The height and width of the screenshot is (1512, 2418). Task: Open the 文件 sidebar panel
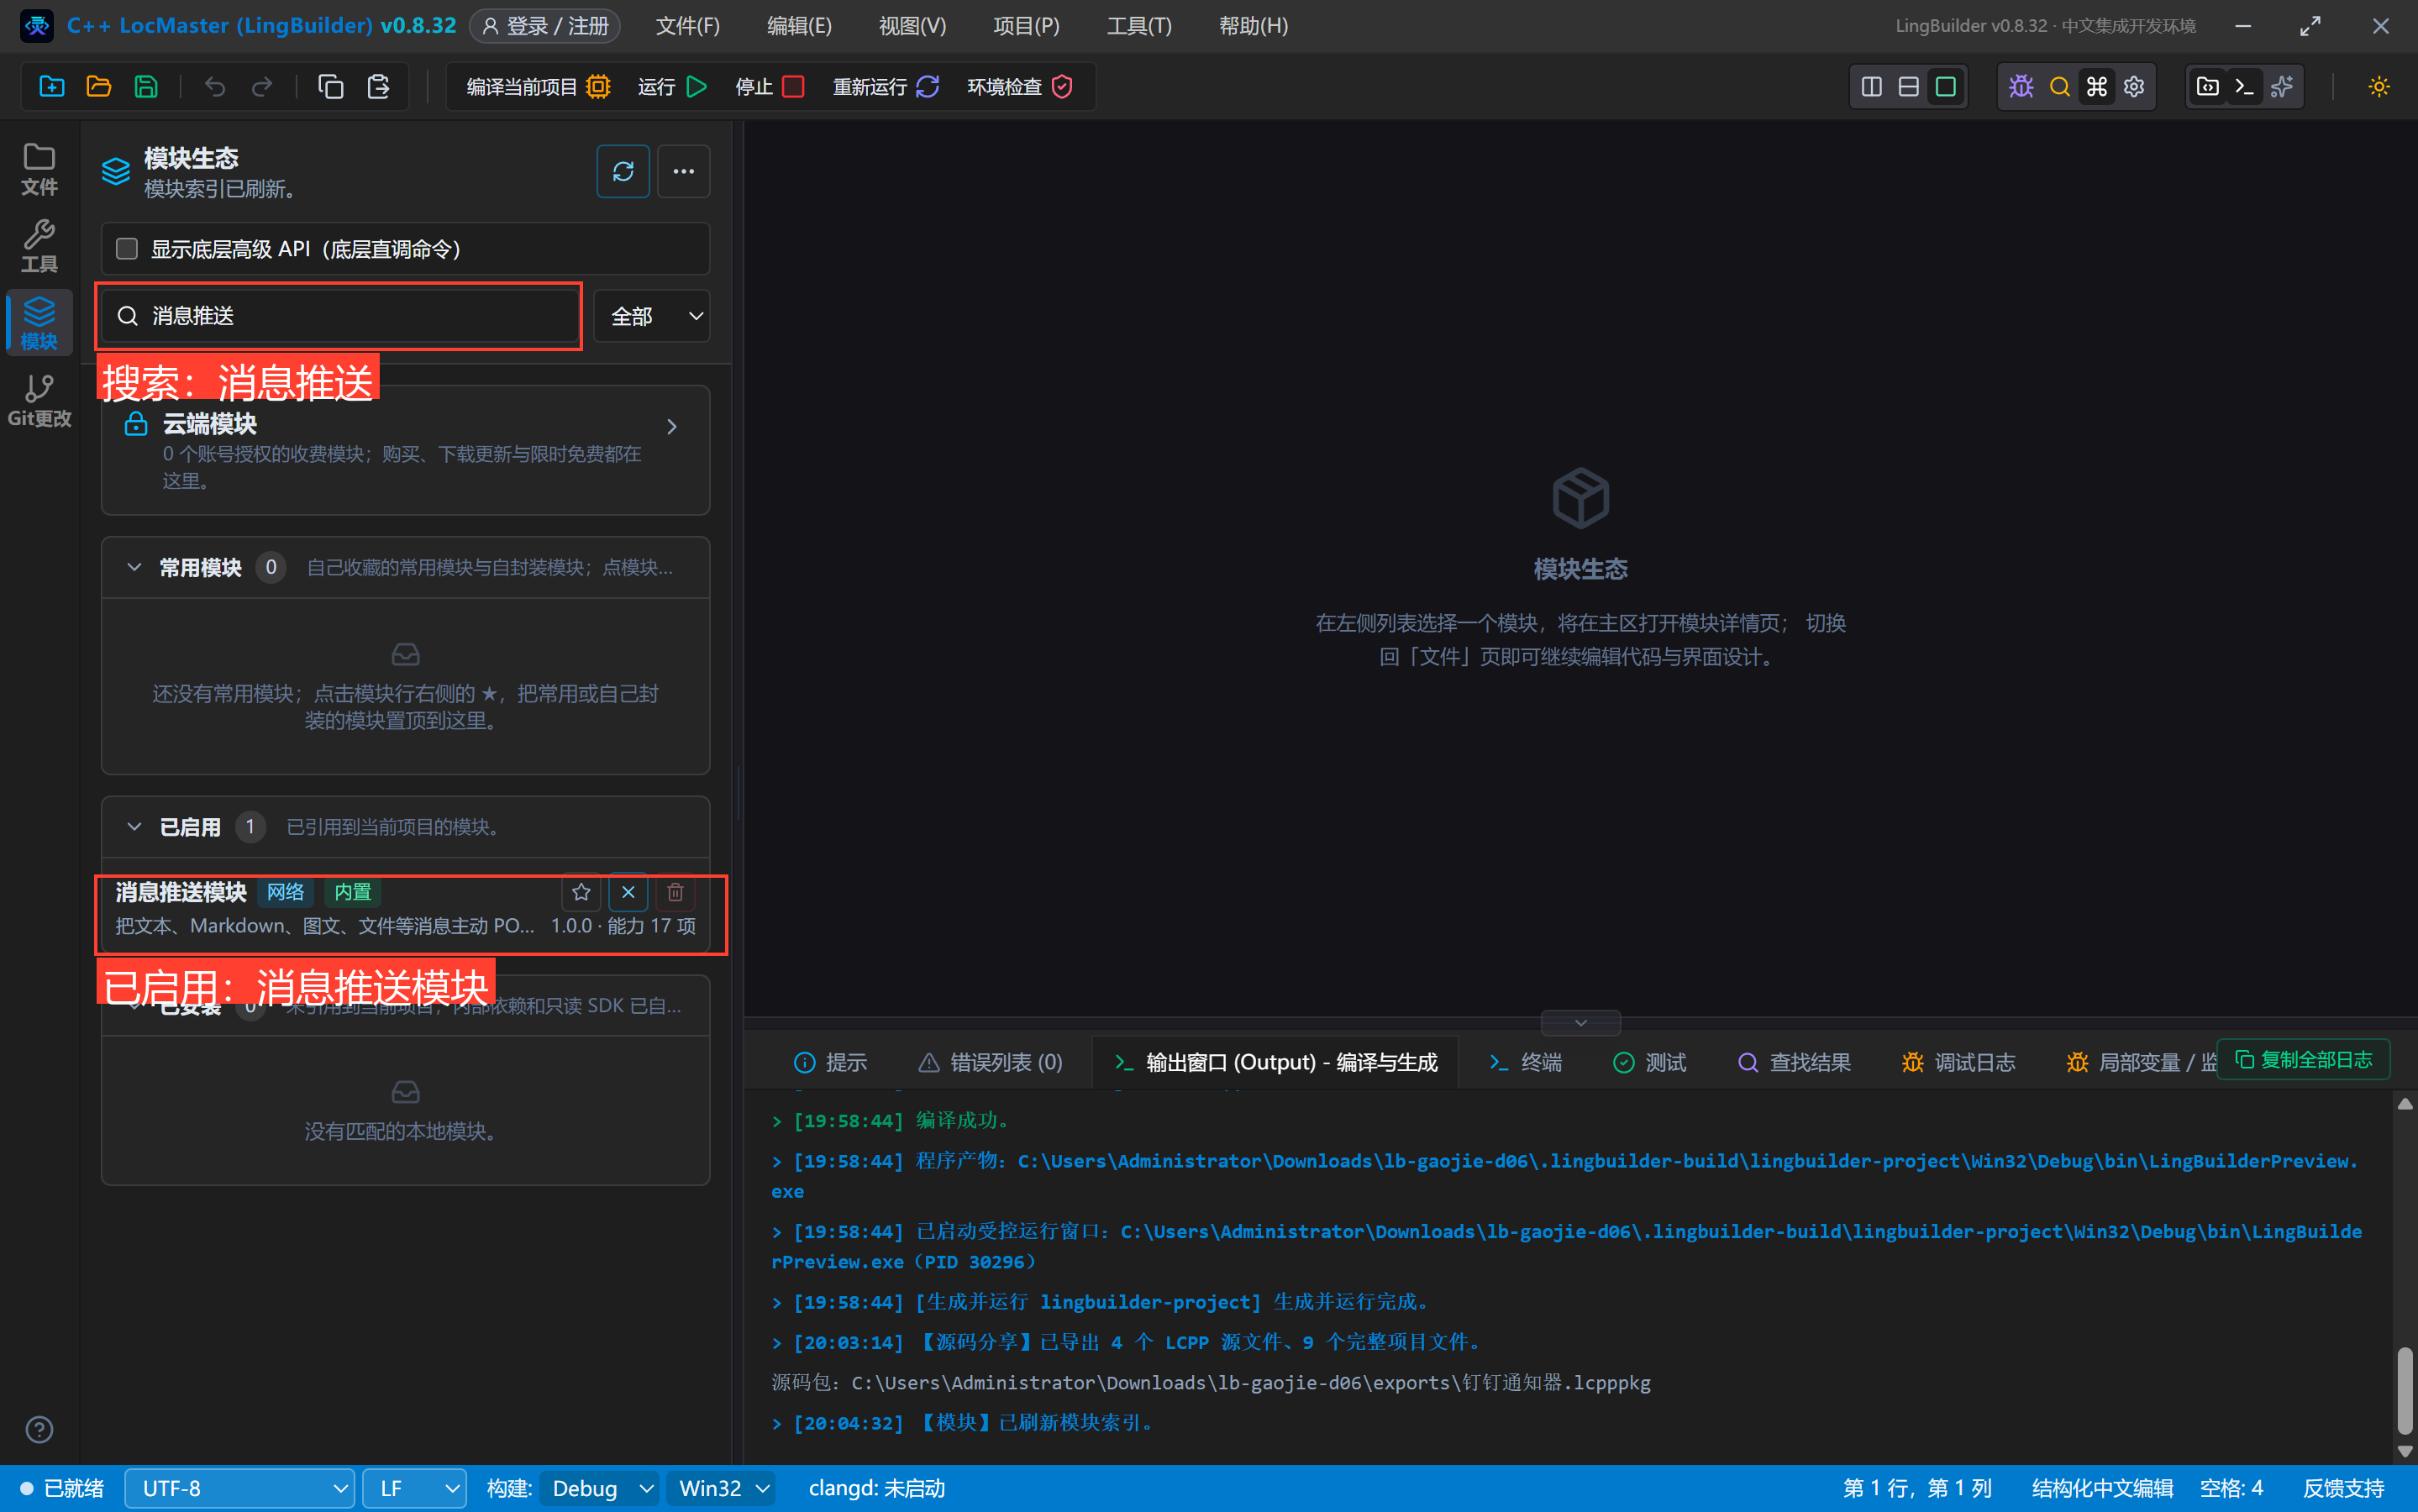[x=39, y=169]
